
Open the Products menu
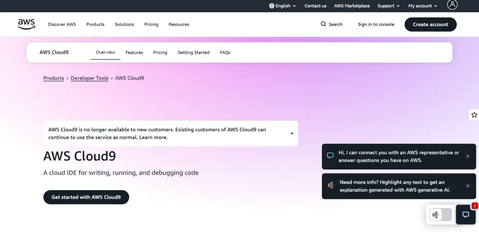coord(95,24)
